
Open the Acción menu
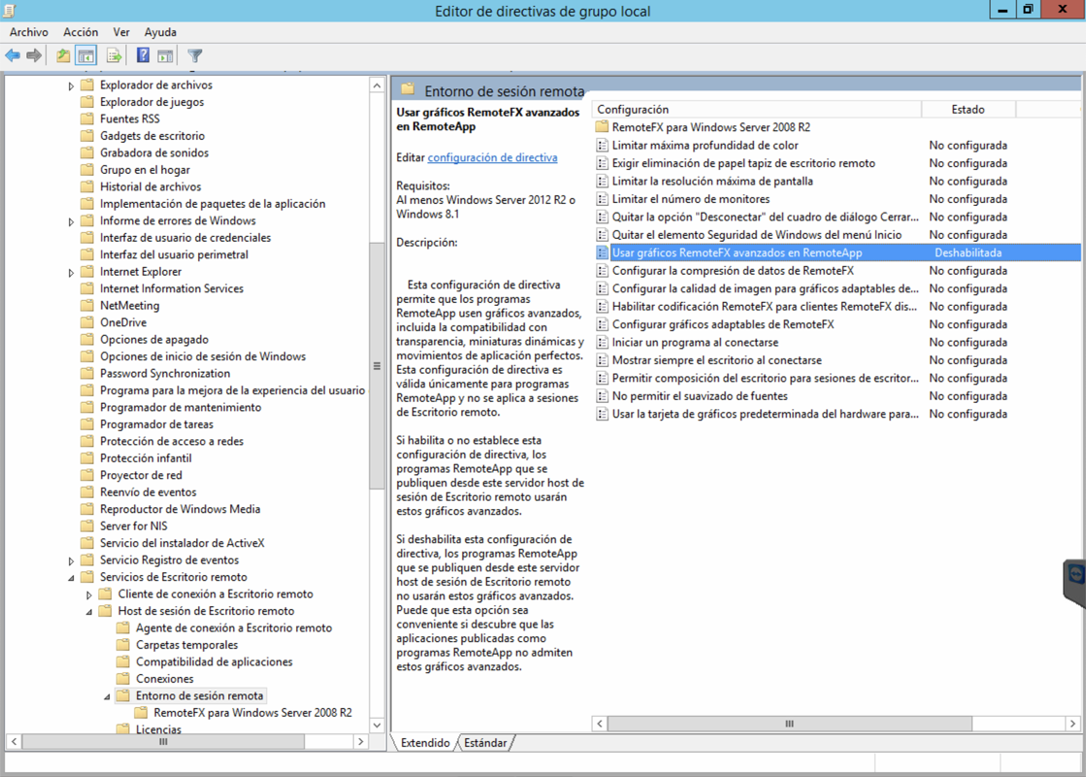coord(81,32)
